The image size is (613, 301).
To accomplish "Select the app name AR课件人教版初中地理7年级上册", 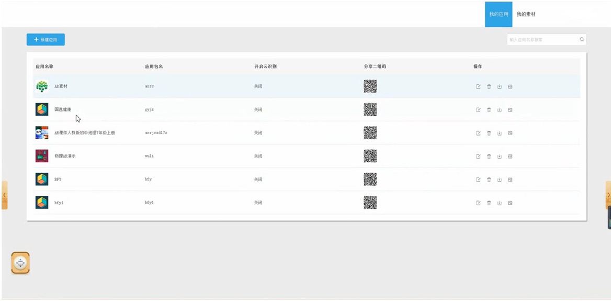I will (x=84, y=132).
